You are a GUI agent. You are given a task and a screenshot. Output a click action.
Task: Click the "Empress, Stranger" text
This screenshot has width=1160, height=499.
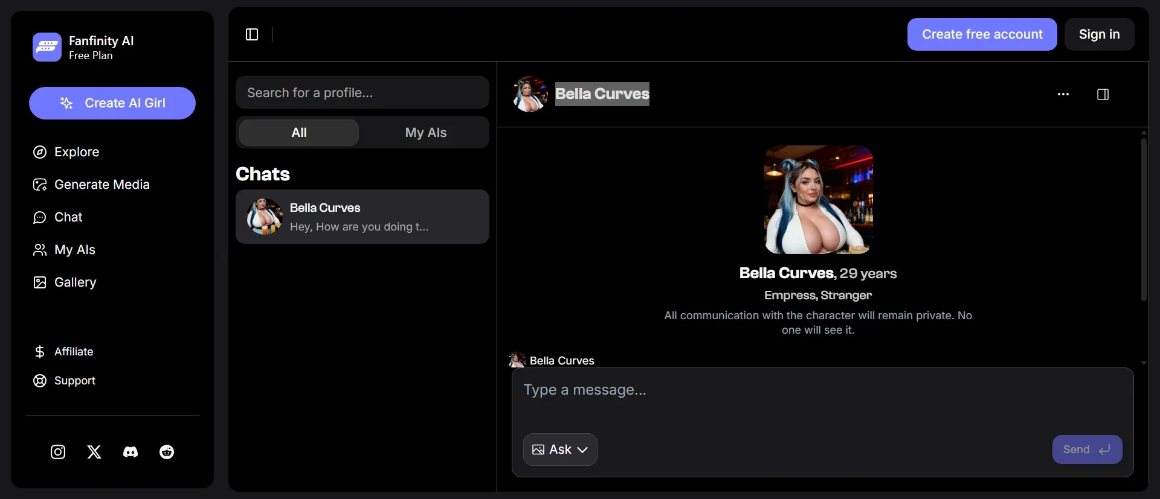coord(818,295)
